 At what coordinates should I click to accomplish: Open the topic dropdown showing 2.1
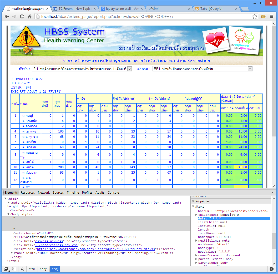[x=82, y=69]
